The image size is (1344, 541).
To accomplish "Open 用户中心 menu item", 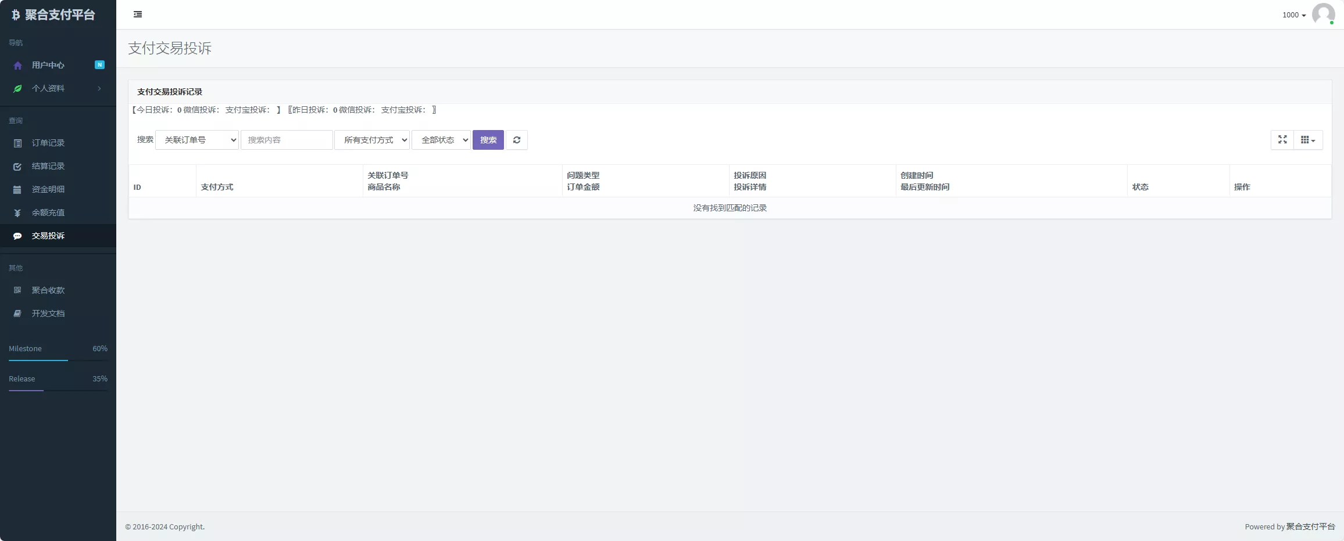I will 58,65.
